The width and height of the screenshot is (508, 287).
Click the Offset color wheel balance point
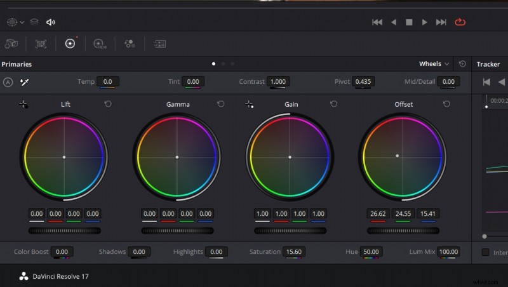tap(398, 156)
